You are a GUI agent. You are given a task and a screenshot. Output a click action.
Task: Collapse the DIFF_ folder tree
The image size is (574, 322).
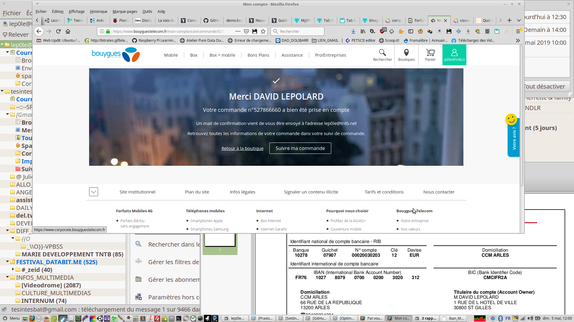point(7,230)
